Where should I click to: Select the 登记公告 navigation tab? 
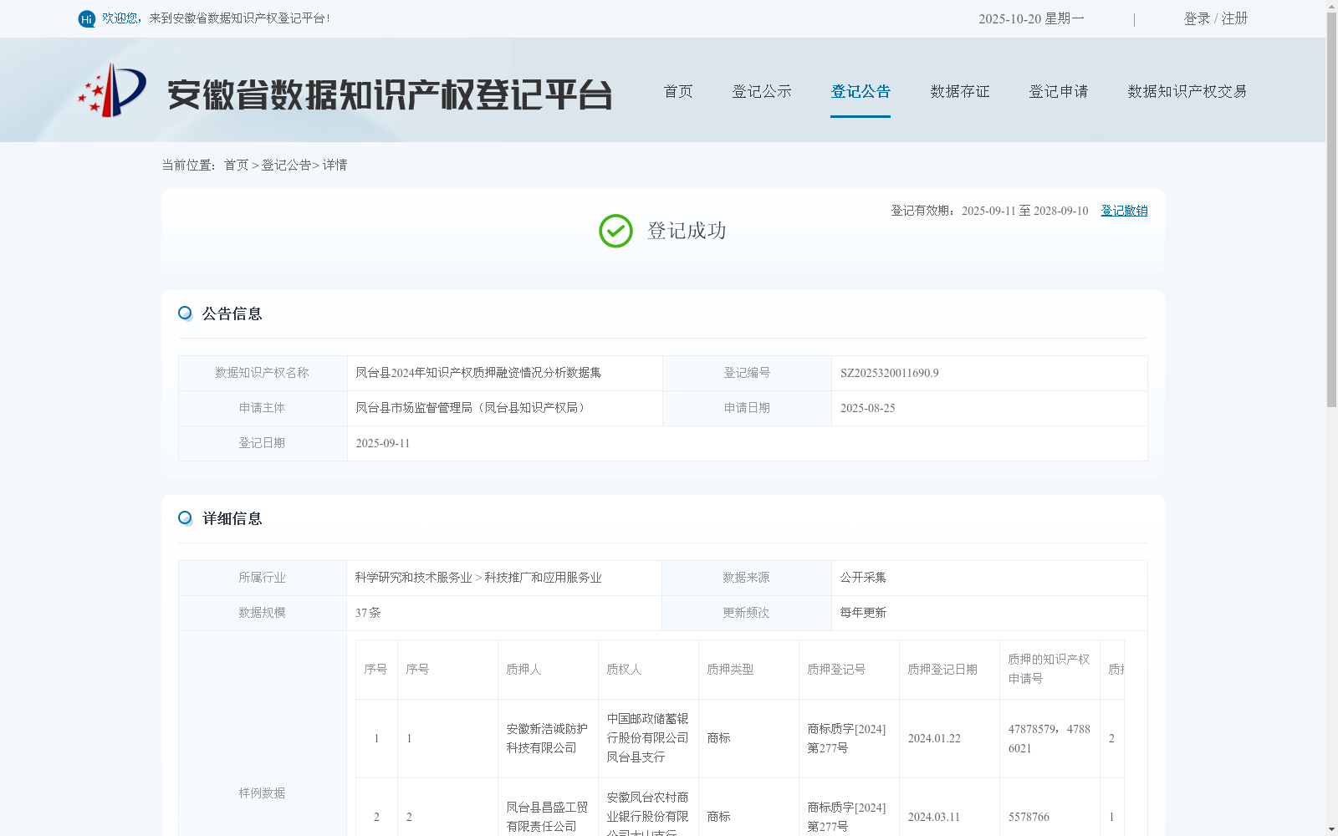861,91
